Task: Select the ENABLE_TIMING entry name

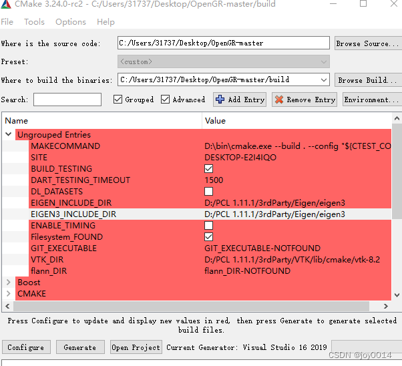Action: tap(63, 226)
